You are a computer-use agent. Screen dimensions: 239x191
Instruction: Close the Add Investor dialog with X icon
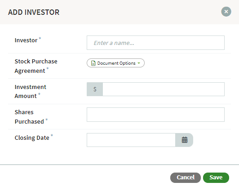226,12
